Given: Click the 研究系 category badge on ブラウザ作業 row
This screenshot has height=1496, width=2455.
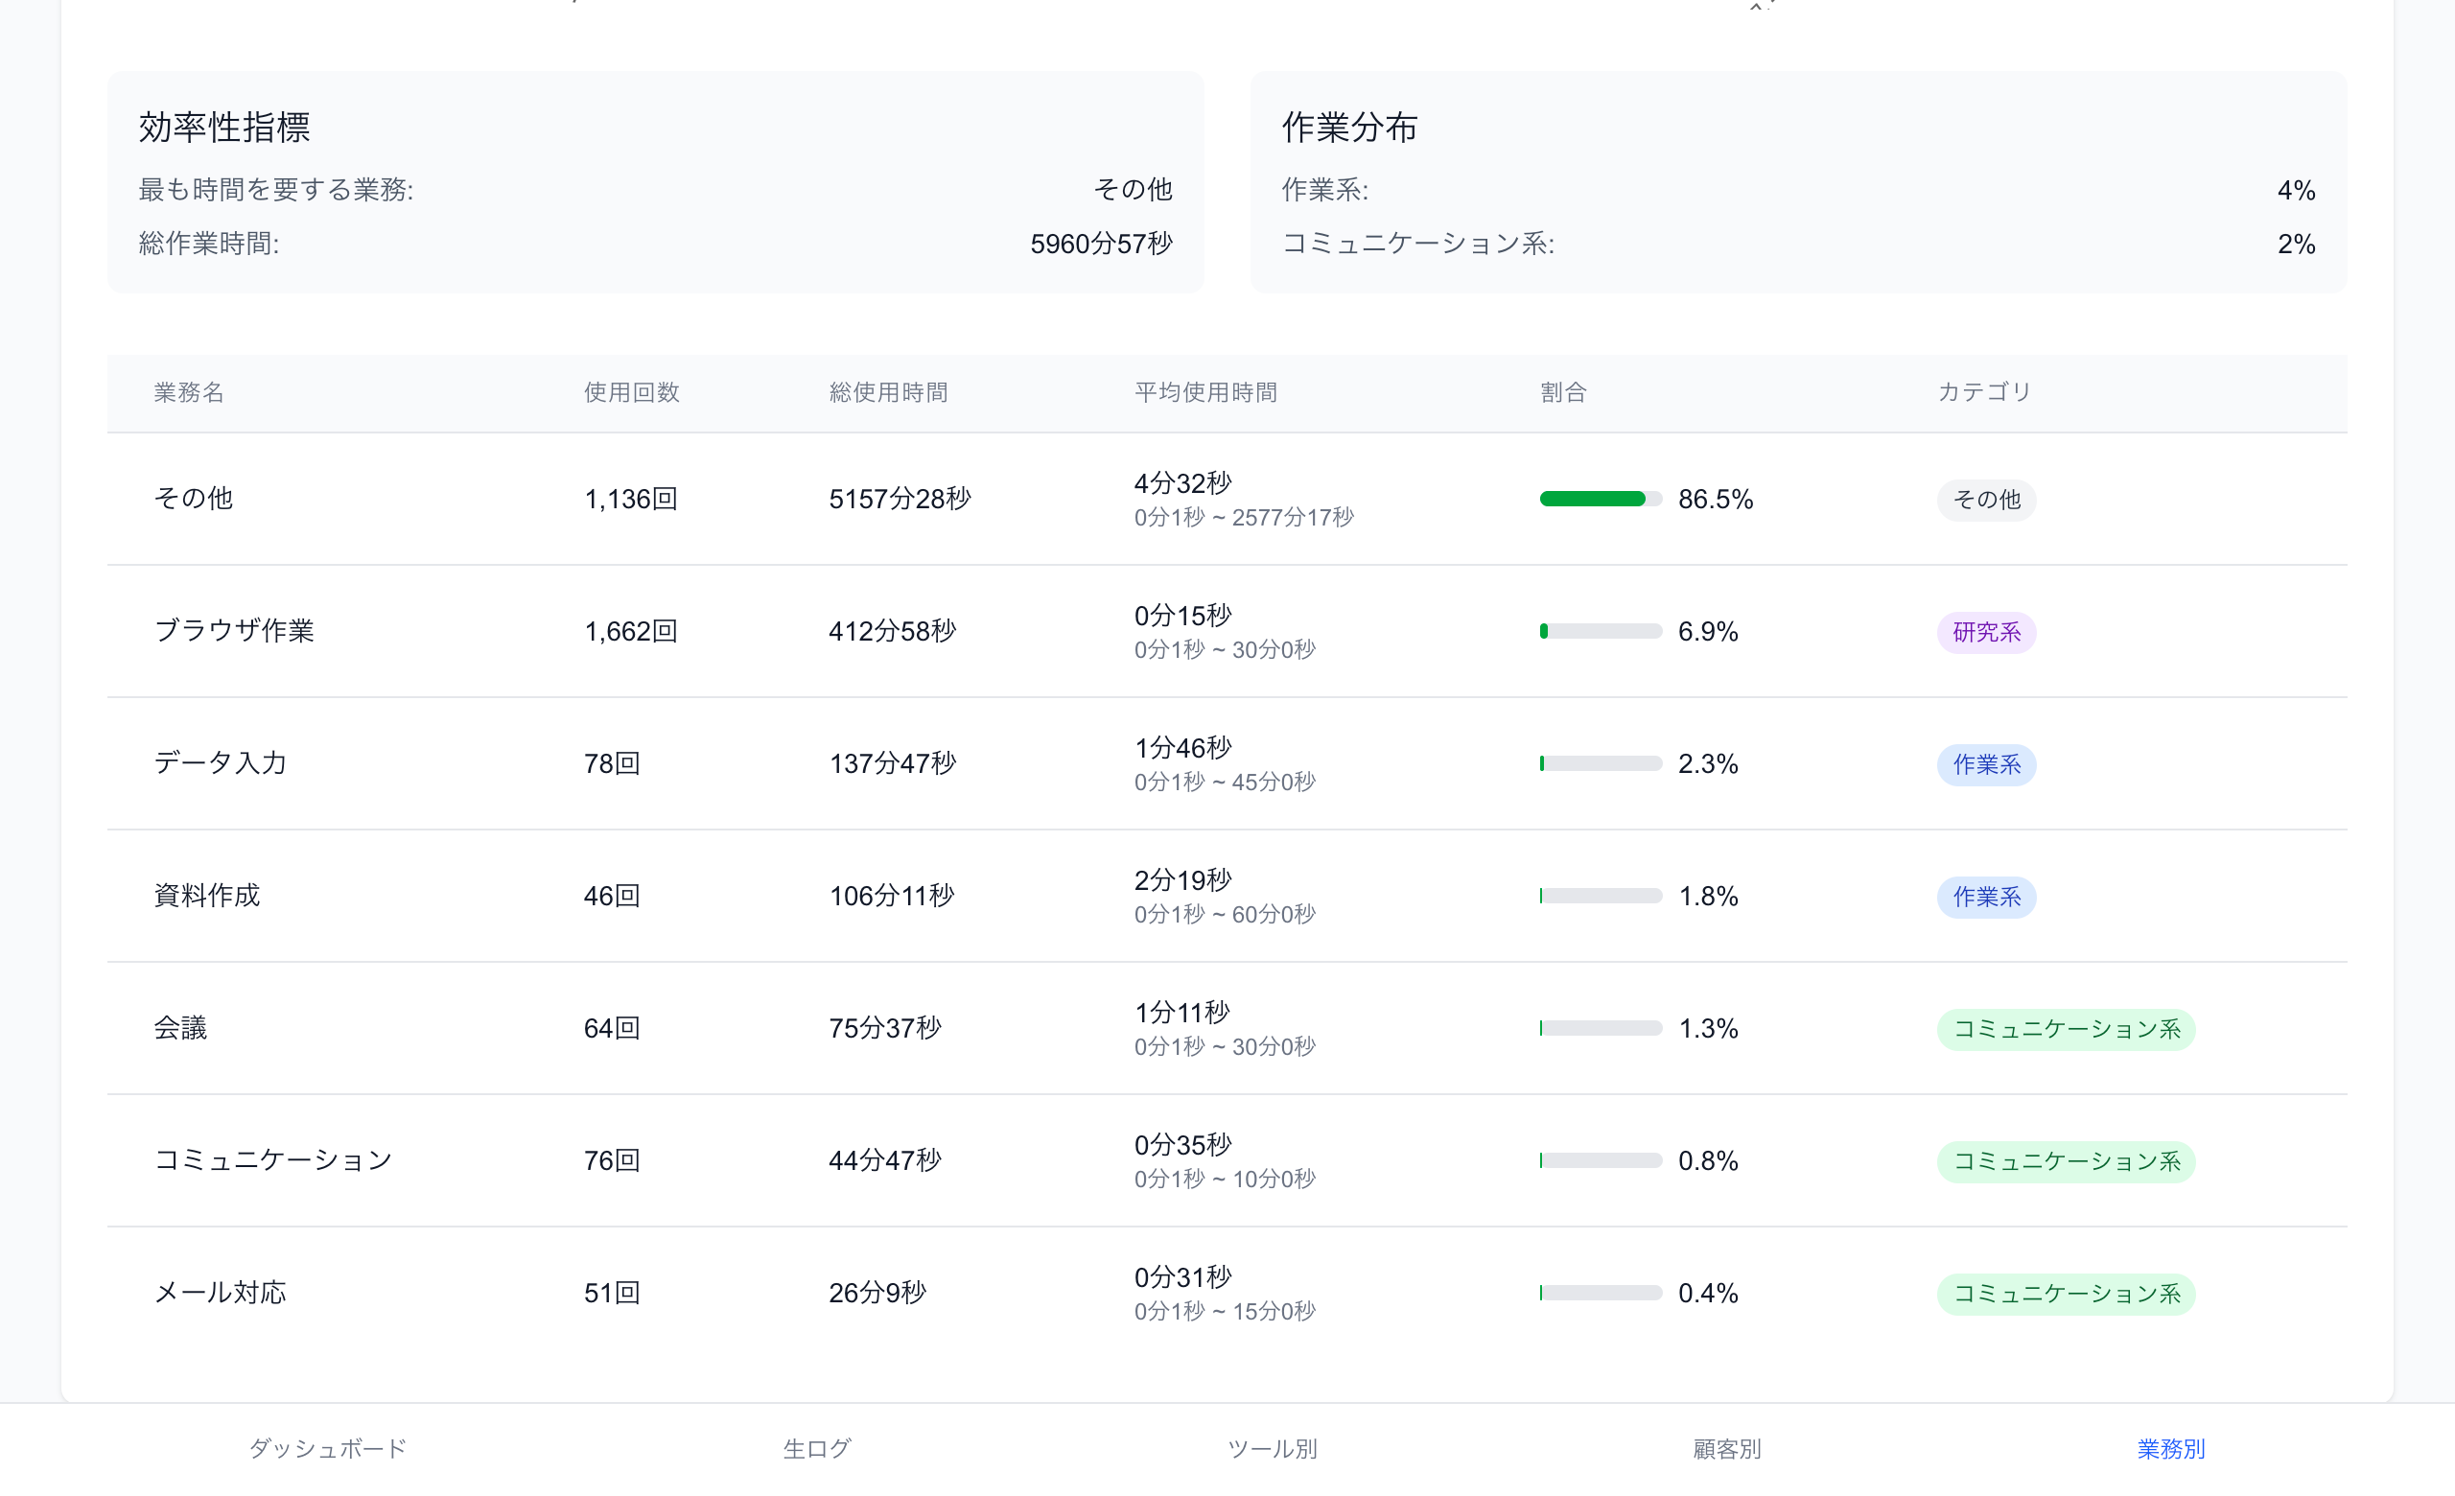Looking at the screenshot, I should tap(1986, 631).
